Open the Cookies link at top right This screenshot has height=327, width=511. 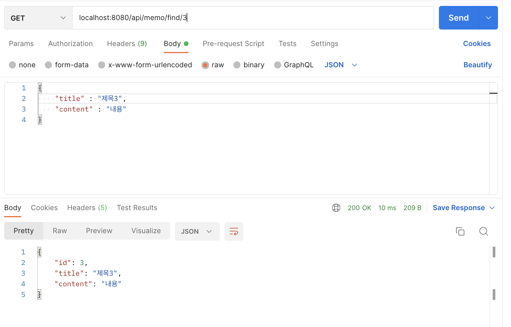477,44
